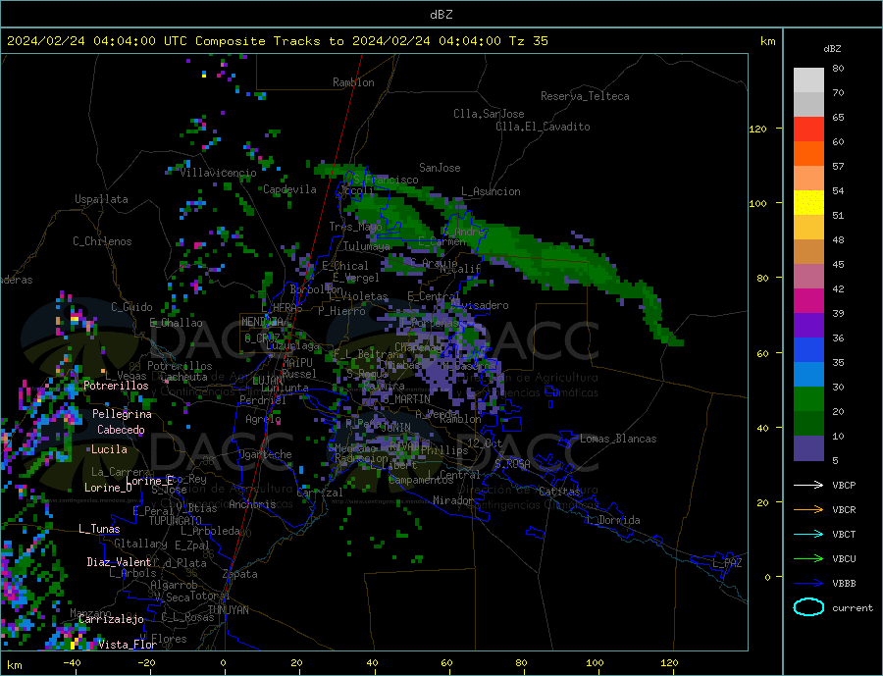Image resolution: width=883 pixels, height=676 pixels.
Task: Select the light blue 30-35 dBZ block
Action: pos(808,375)
